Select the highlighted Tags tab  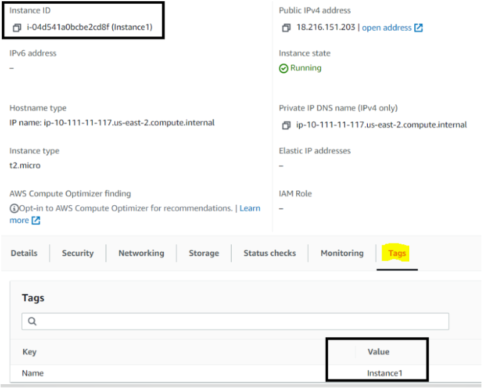click(397, 254)
